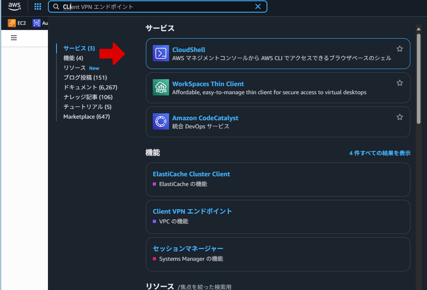427x290 pixels.
Task: Open ElastiCache Cluster Client feature
Action: pos(191,174)
